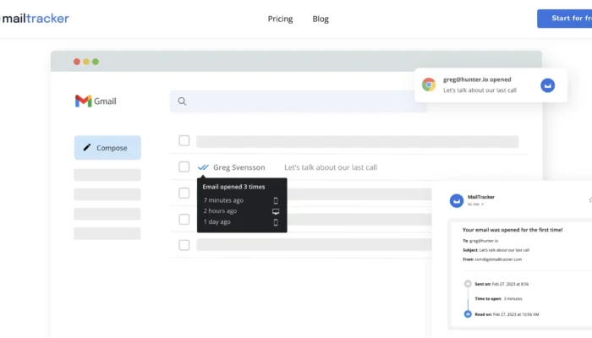The height and width of the screenshot is (338, 592).
Task: Tick the checkbox above Greg Svensson's row
Action: pyautogui.click(x=184, y=141)
